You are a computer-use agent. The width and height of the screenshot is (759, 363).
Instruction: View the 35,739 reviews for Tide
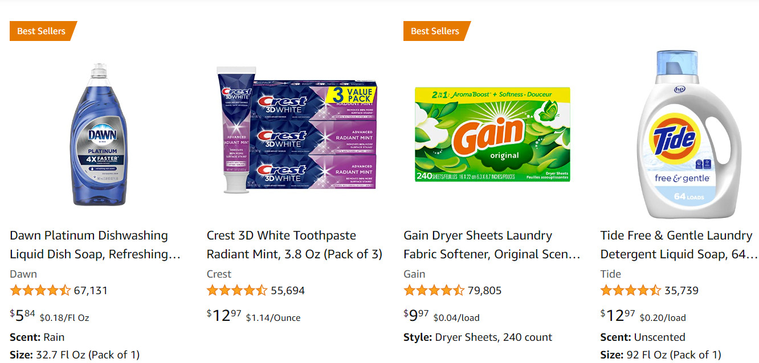[x=682, y=291]
